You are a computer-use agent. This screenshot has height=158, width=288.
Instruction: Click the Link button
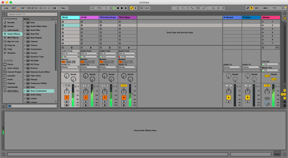6,8
